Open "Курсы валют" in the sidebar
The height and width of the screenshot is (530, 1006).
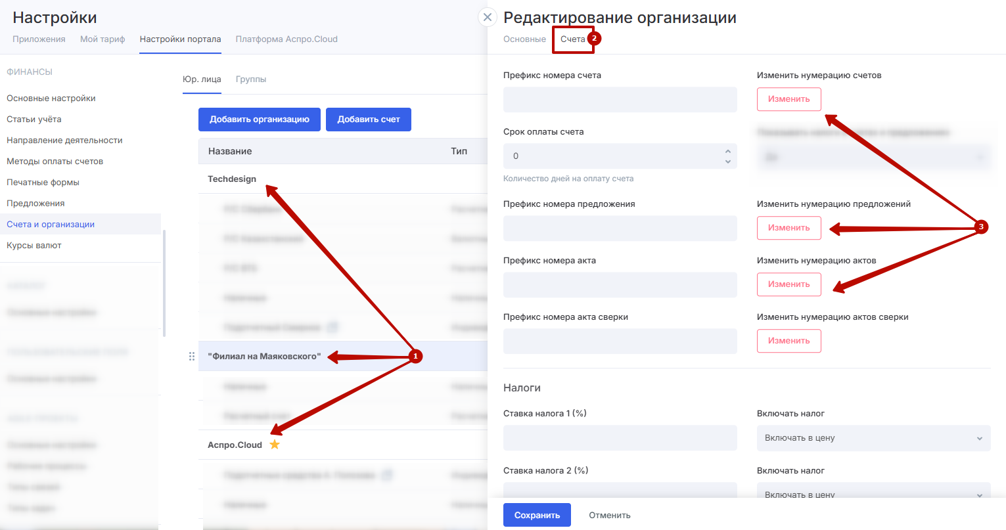tap(34, 246)
